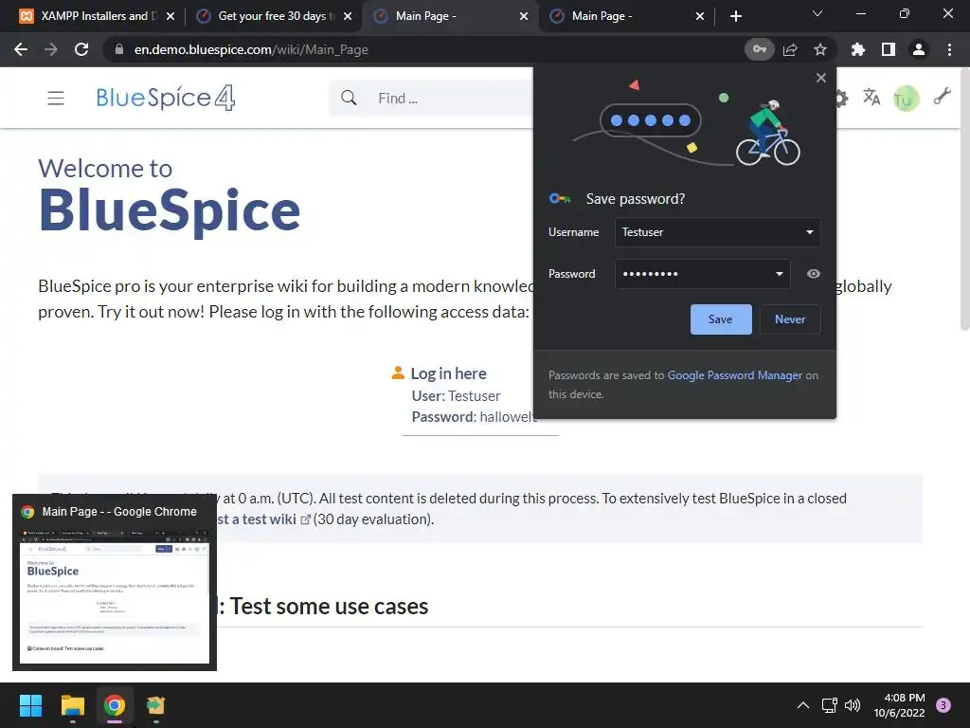Open a new browser tab
Viewport: 970px width, 728px height.
pos(735,16)
